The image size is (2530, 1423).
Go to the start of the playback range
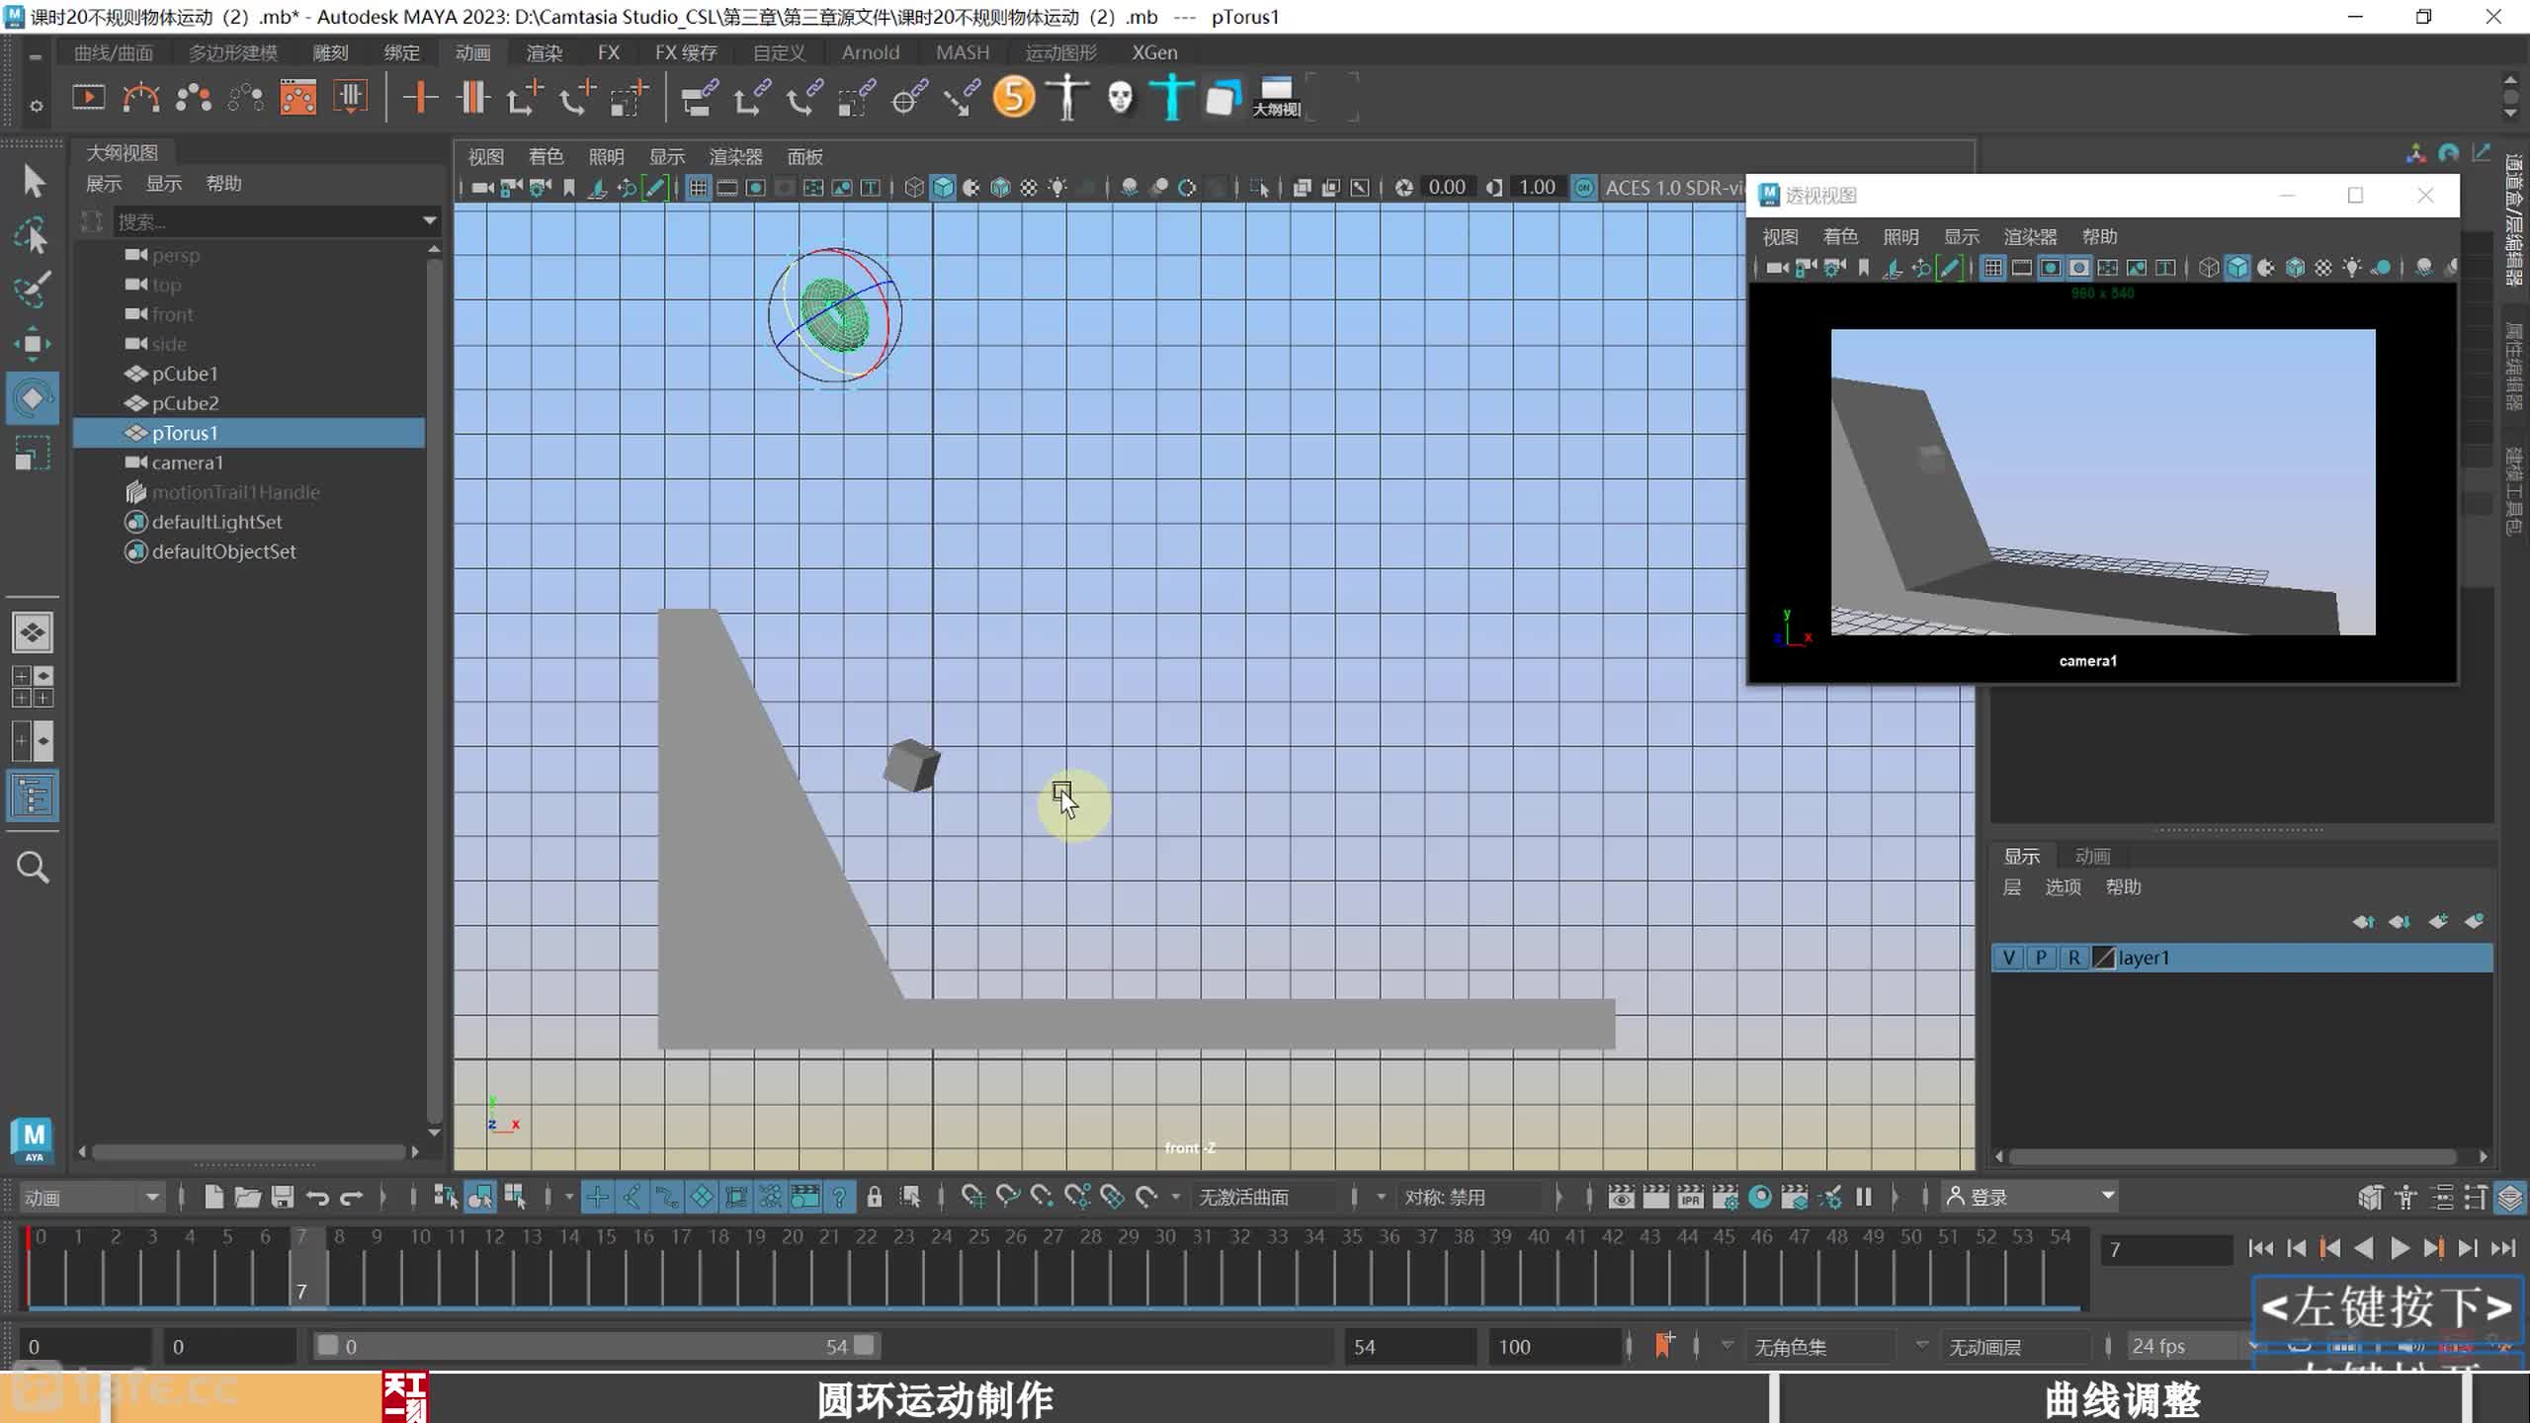[2260, 1249]
